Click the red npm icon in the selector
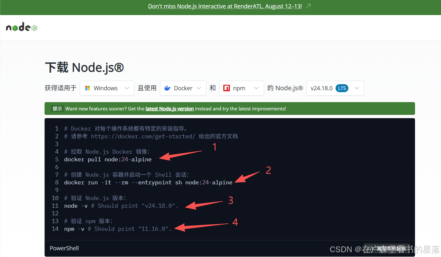The height and width of the screenshot is (257, 441). pyautogui.click(x=227, y=88)
